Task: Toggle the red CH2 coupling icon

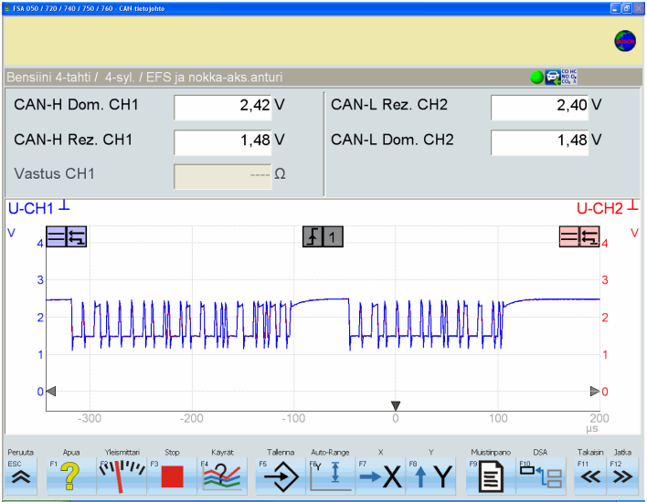Action: pos(569,236)
